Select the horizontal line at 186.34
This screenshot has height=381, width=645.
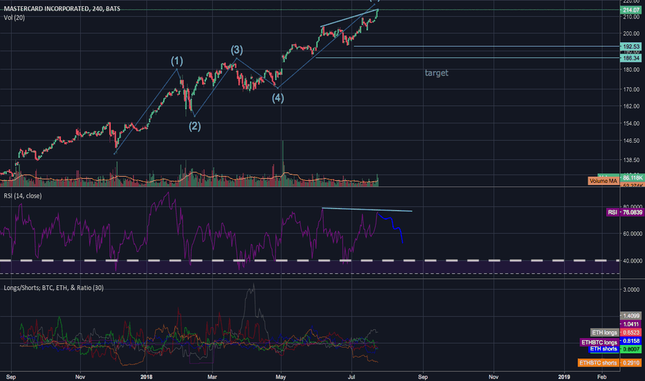tap(468, 57)
